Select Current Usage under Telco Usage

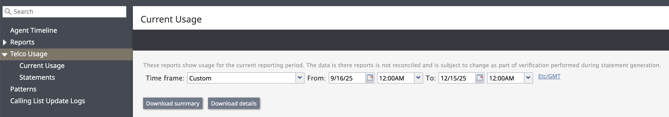[x=42, y=66]
